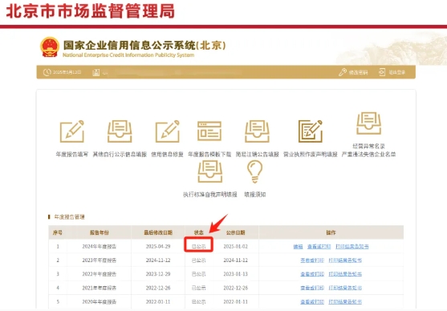Open the 年度报告模板下载 window icon
447x311 pixels.
click(209, 131)
